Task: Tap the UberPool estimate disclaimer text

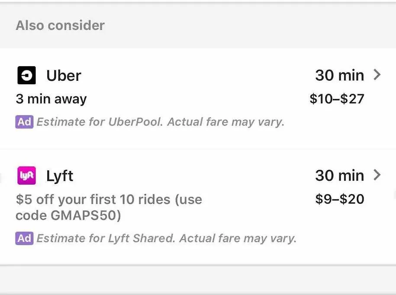Action: click(x=161, y=122)
